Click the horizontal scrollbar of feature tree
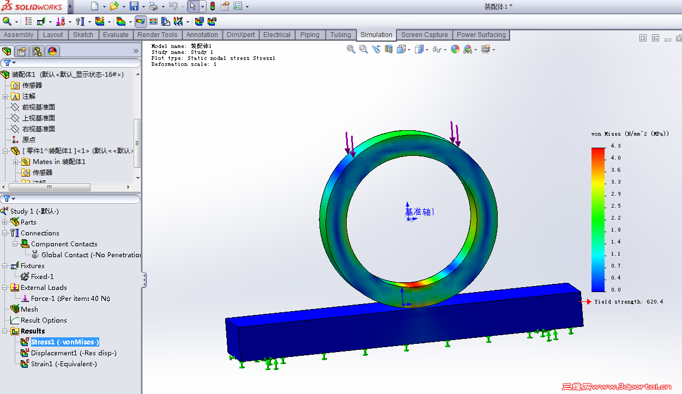 click(49, 187)
